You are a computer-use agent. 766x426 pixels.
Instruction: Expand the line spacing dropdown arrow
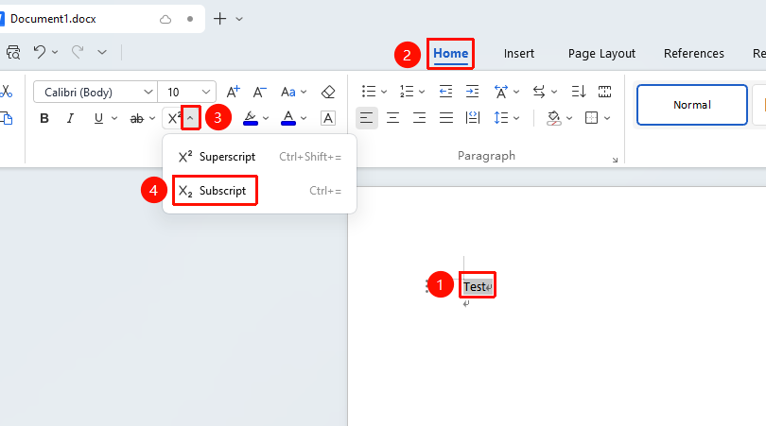(x=516, y=118)
